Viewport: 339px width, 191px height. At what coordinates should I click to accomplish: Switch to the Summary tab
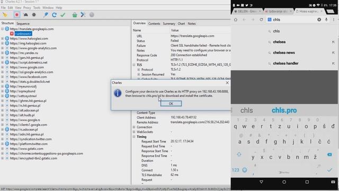click(x=169, y=23)
